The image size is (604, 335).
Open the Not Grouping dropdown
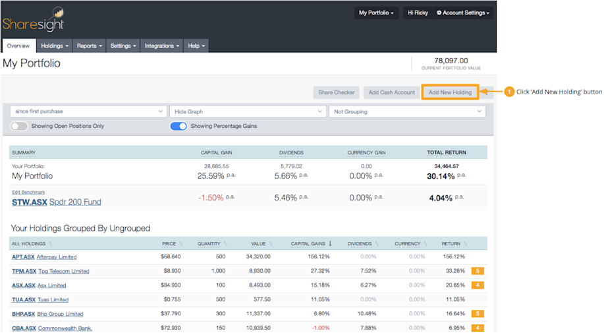[407, 111]
